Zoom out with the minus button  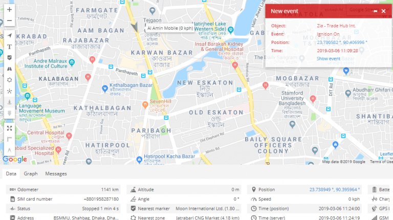click(9, 20)
